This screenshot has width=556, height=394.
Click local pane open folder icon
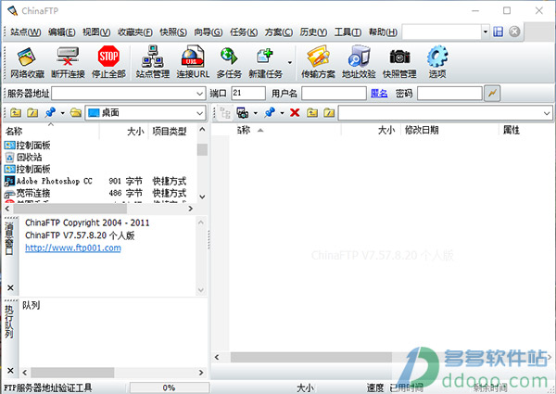76,113
